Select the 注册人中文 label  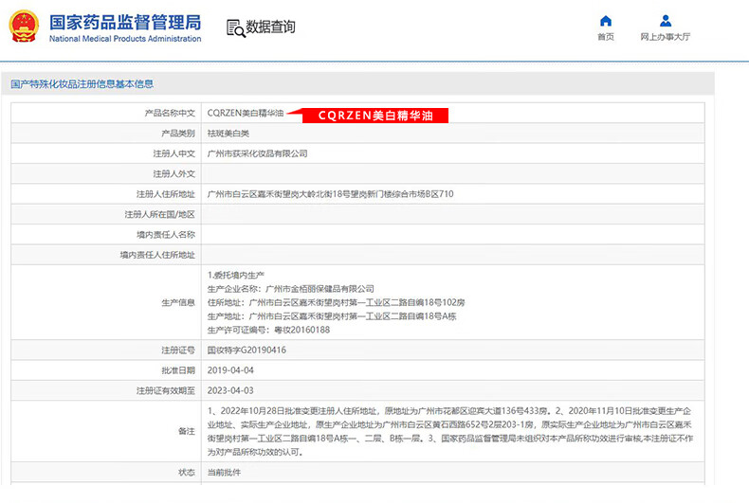(x=174, y=153)
